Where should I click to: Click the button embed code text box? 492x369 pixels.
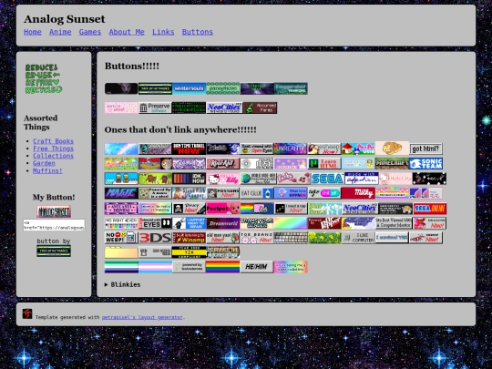click(54, 225)
